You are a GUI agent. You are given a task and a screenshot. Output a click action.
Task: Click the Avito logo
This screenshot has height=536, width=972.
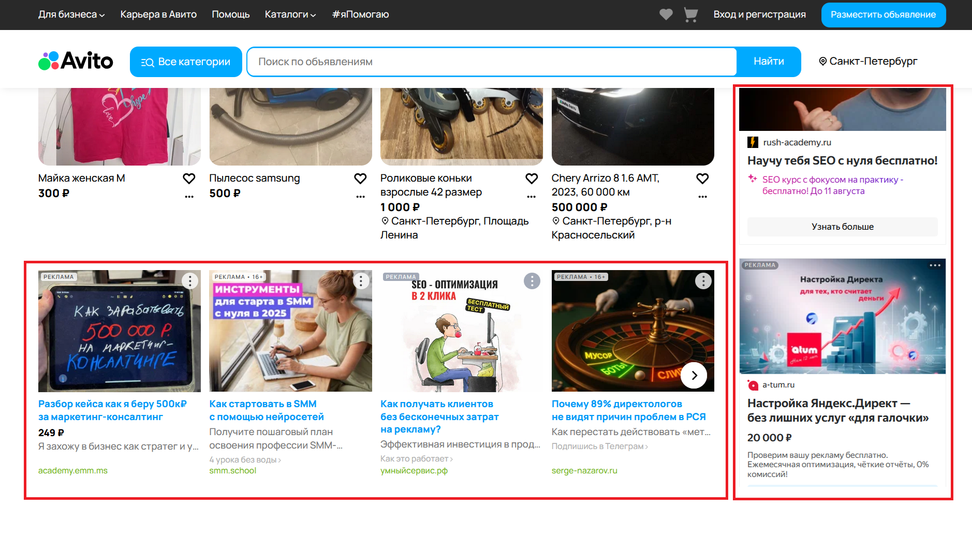76,61
